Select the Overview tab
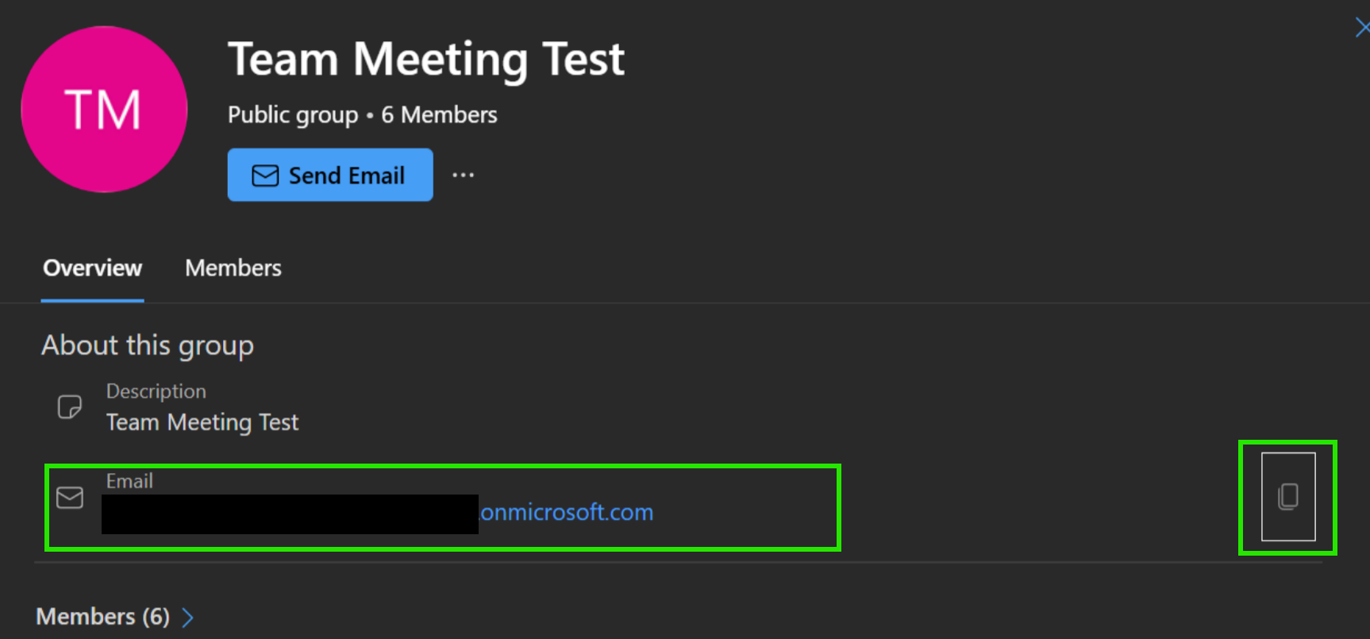 93,268
